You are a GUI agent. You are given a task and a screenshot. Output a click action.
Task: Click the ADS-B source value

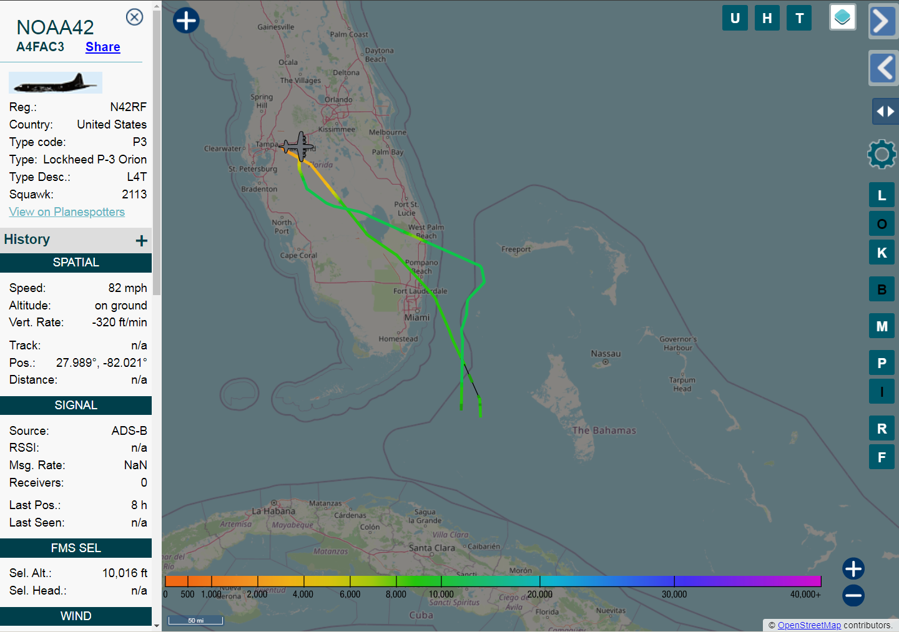129,431
